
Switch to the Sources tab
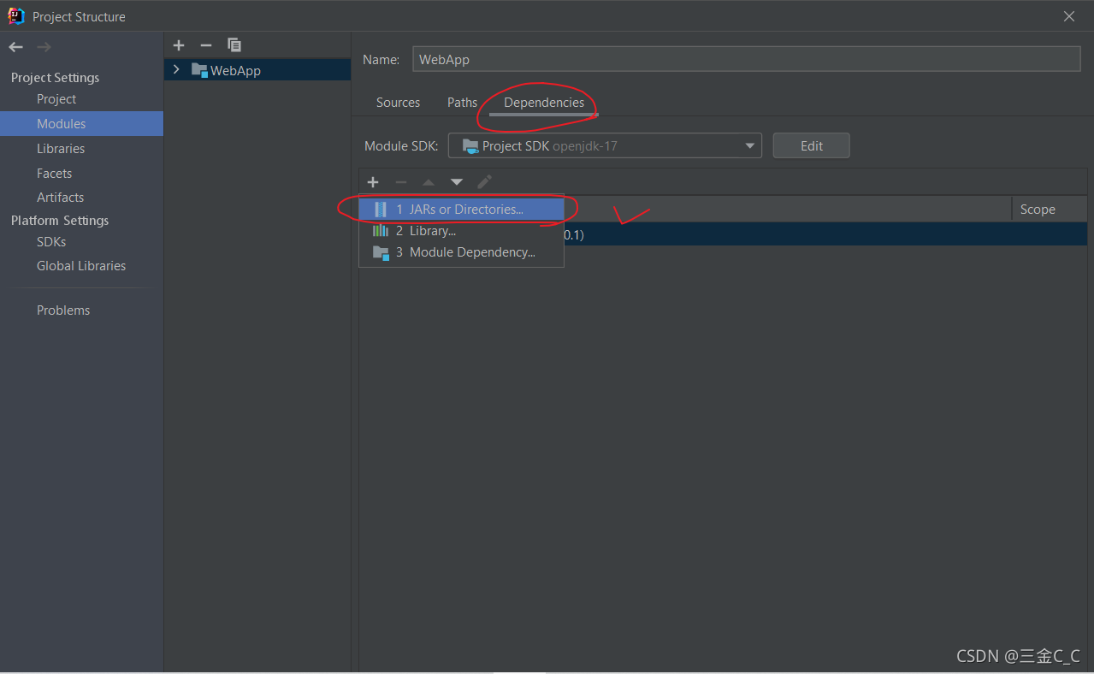(x=398, y=103)
